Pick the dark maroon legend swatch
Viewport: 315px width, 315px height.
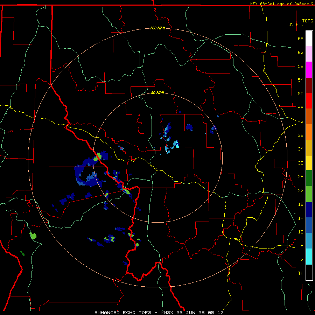click(x=309, y=85)
